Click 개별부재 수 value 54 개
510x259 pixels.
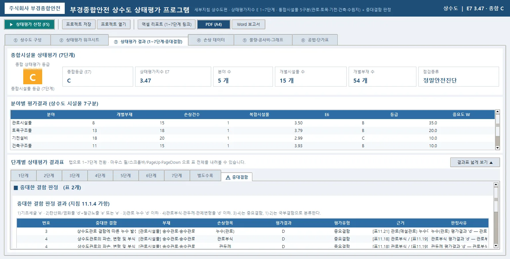(360, 80)
